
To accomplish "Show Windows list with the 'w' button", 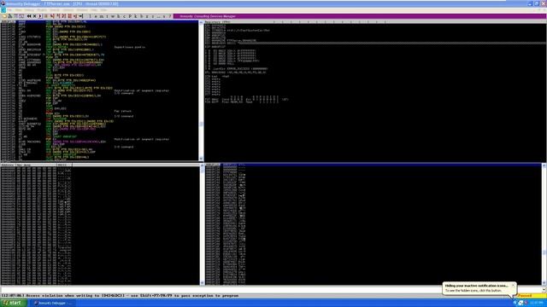I will point(113,16).
